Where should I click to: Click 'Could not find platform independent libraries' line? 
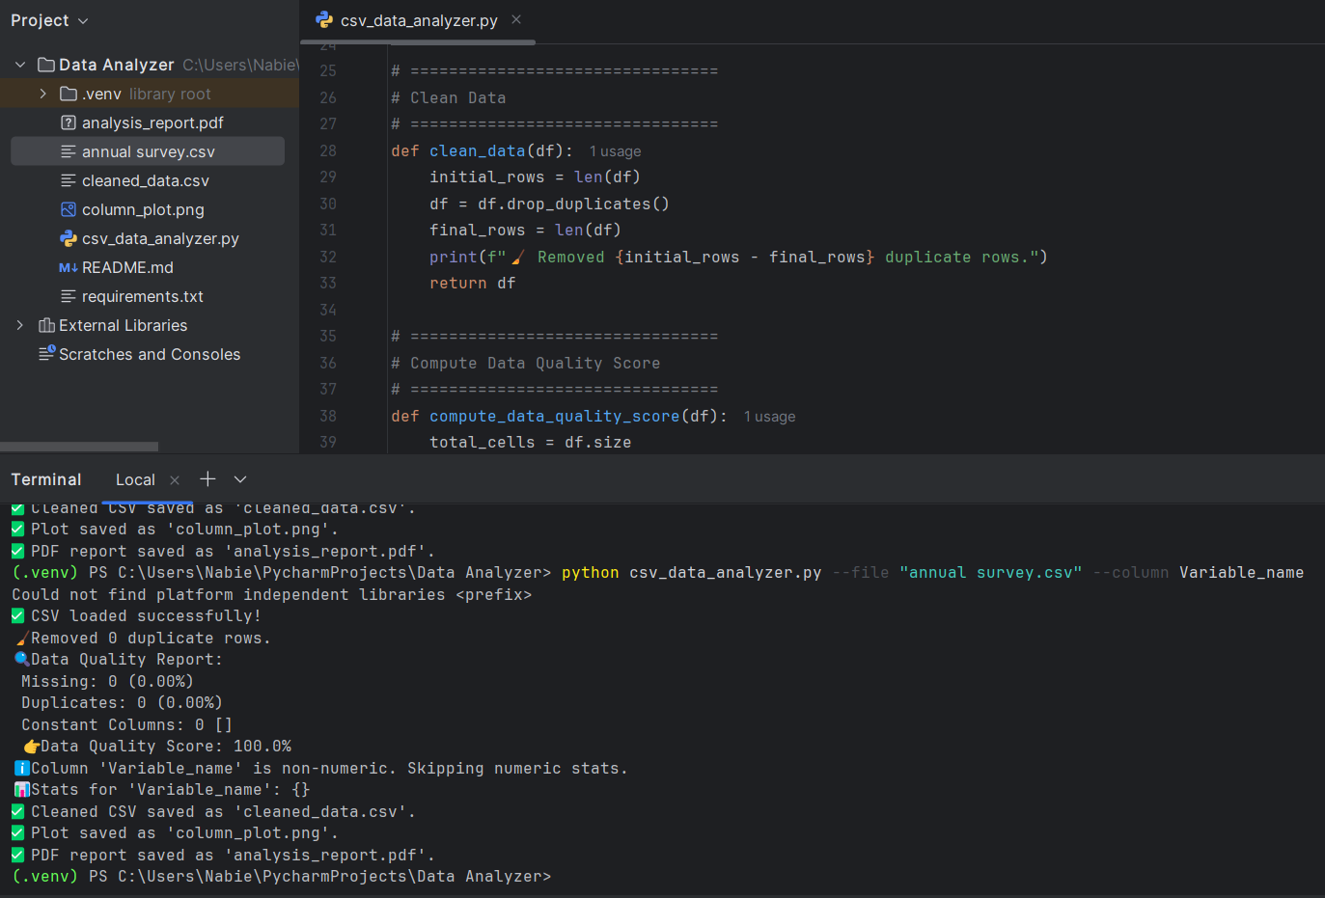[x=271, y=594]
